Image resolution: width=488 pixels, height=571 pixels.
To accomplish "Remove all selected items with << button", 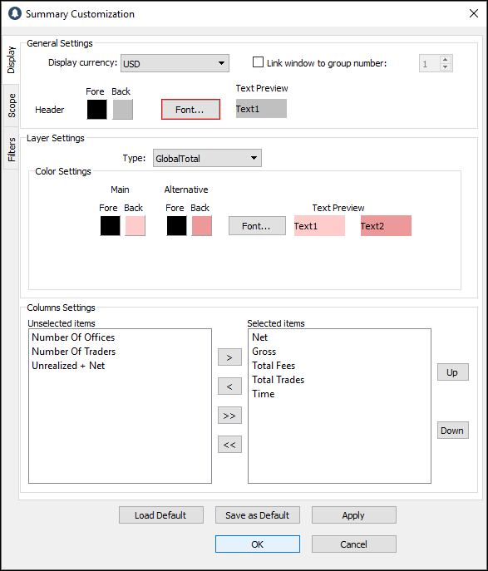I will coord(229,445).
